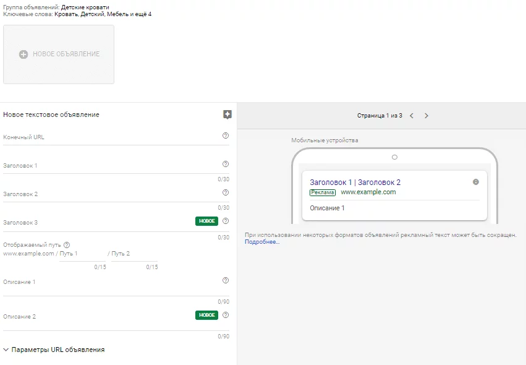Show help for Заголовок 3 field
Screen dimensions: 526x365
pyautogui.click(x=226, y=221)
